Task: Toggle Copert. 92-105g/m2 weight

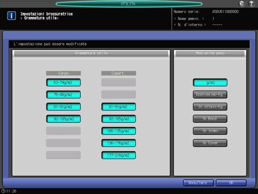Action: click(119, 119)
